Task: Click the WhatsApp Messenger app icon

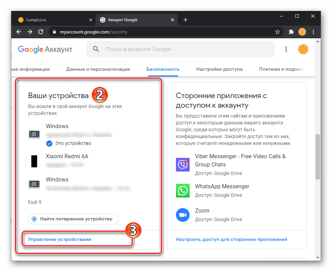Action: 182,191
